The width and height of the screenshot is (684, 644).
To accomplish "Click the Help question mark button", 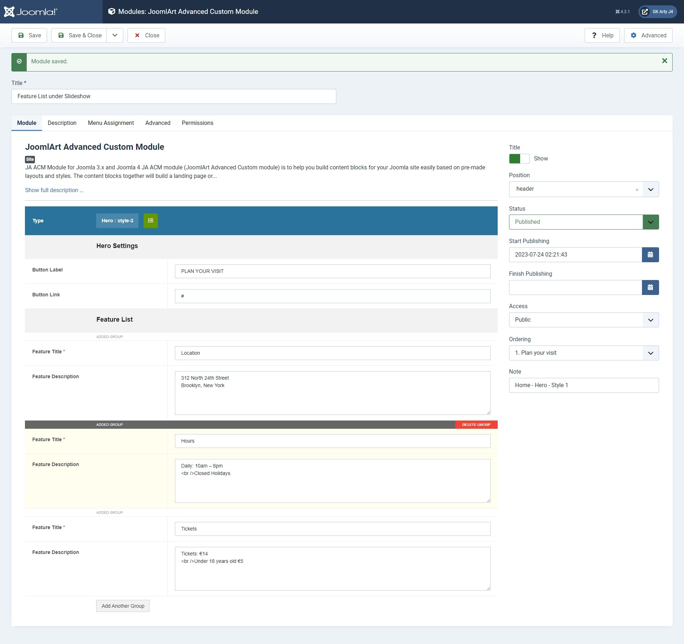I will (x=602, y=35).
